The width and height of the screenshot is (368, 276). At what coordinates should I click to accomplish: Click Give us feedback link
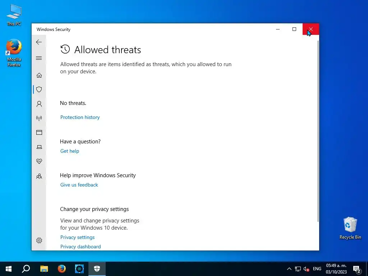(x=79, y=185)
